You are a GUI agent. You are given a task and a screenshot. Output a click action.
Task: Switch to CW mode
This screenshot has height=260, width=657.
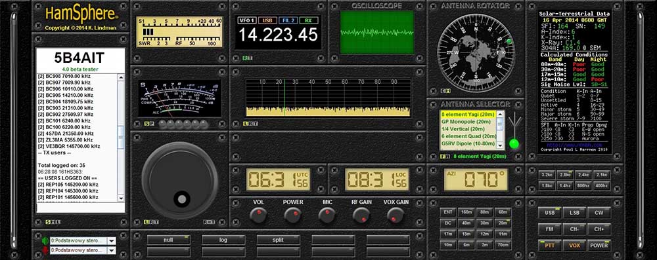pyautogui.click(x=599, y=213)
